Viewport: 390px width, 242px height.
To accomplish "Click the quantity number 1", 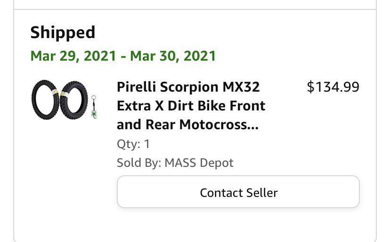I will coord(147,144).
